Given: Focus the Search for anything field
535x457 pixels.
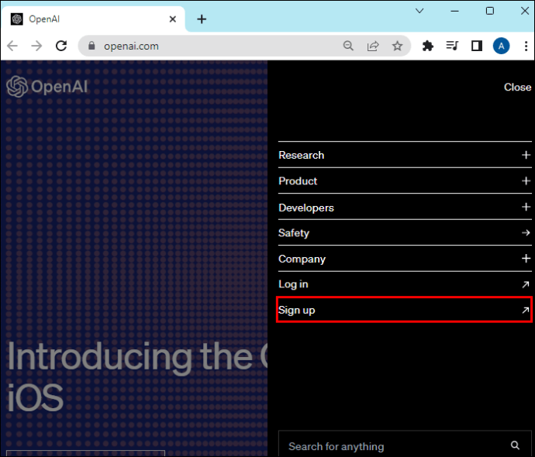Looking at the screenshot, I should click(x=405, y=445).
